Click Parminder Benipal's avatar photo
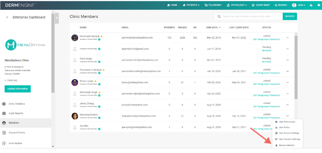 coord(75,38)
